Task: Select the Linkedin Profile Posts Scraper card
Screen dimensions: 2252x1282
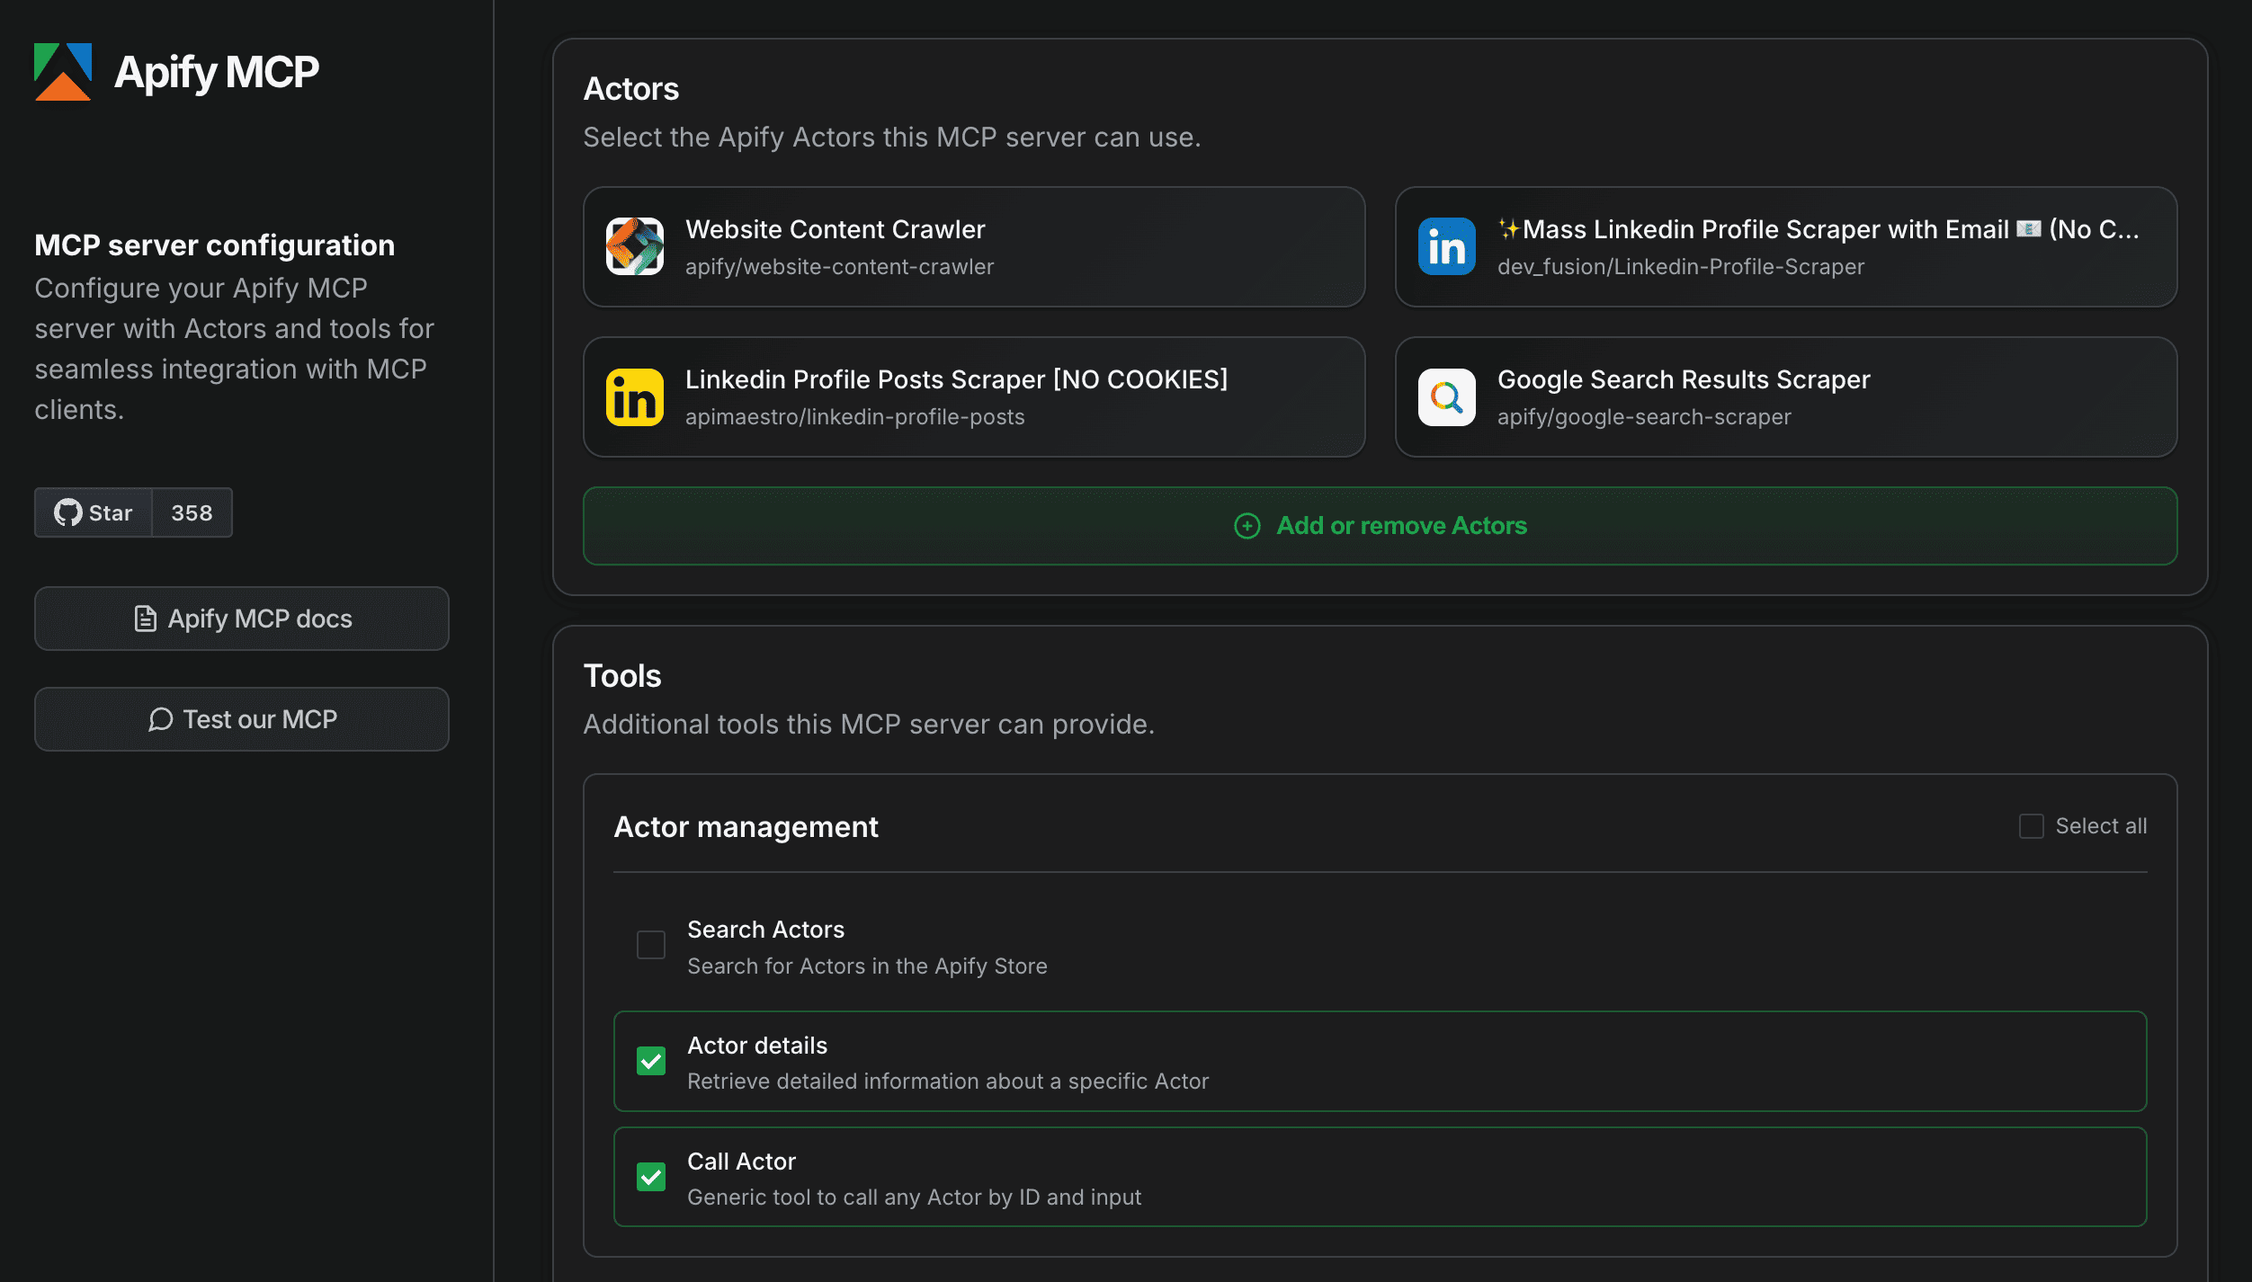Action: pos(973,397)
